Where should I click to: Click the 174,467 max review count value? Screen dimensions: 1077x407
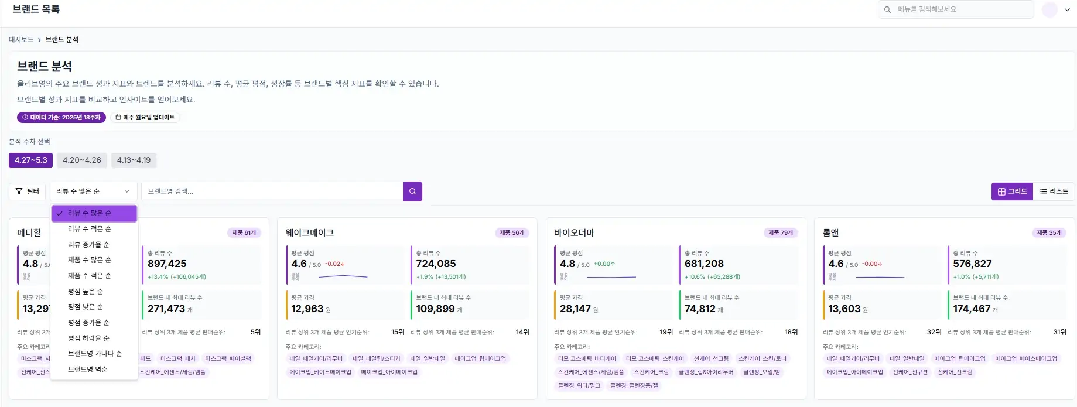tap(972, 309)
